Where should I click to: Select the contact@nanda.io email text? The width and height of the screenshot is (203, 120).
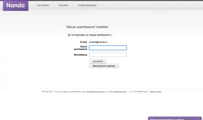tap(98, 42)
